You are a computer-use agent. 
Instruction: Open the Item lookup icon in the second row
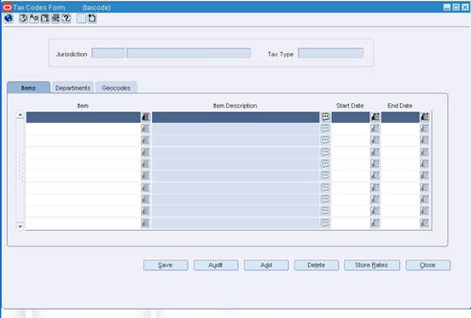tap(145, 129)
